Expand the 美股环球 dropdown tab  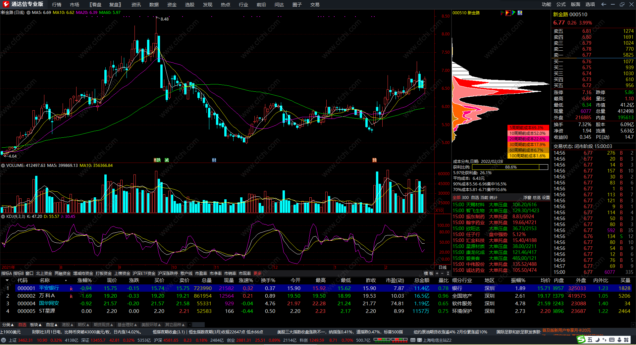(151, 325)
